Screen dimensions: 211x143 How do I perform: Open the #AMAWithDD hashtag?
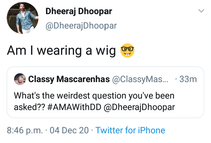(74, 107)
